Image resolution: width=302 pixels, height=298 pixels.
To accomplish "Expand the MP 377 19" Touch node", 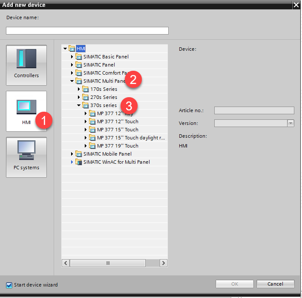I will [x=86, y=146].
